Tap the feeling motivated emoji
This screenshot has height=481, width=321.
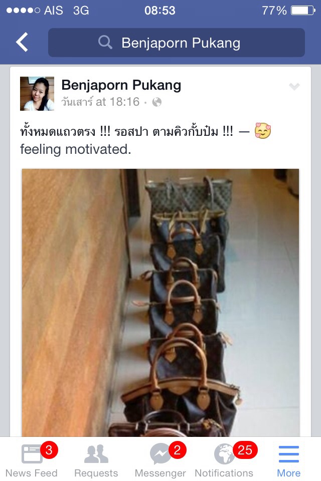[x=263, y=131]
